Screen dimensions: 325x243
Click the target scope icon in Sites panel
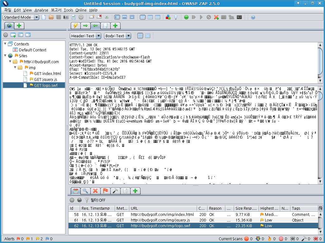click(6, 35)
